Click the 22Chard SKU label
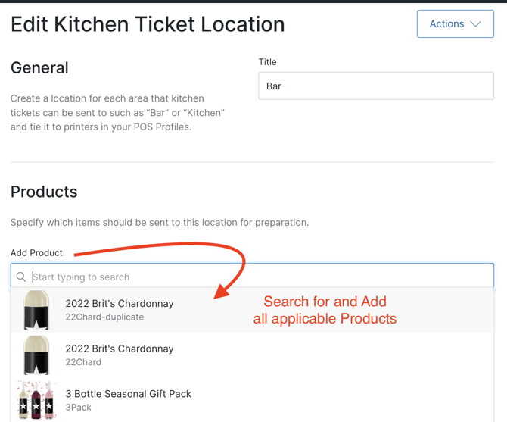 tap(83, 362)
